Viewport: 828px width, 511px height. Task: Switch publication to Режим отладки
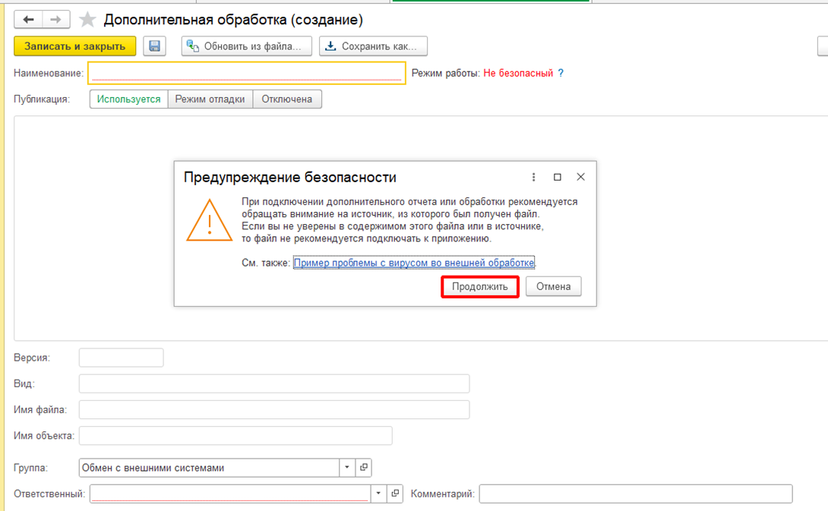pos(210,99)
